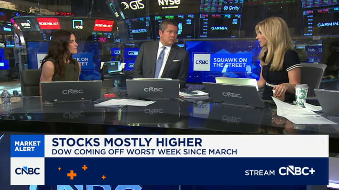Click the CNBC logo on the middle laptop
The image size is (339, 190).
coord(153,90)
